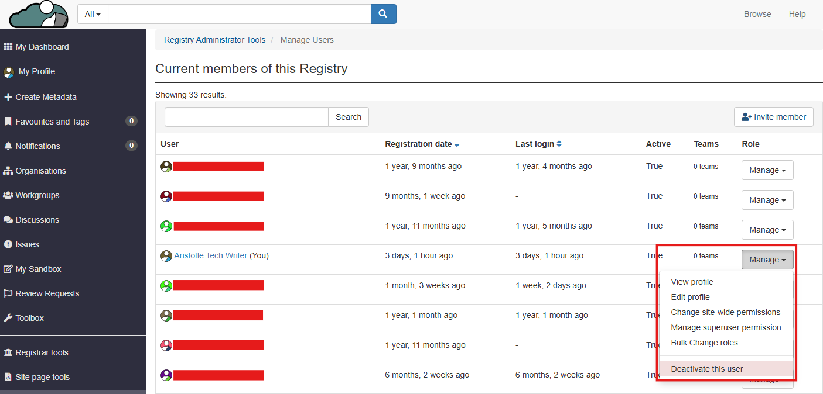Select Deactivate this user menu option
This screenshot has width=823, height=394.
[x=706, y=369]
